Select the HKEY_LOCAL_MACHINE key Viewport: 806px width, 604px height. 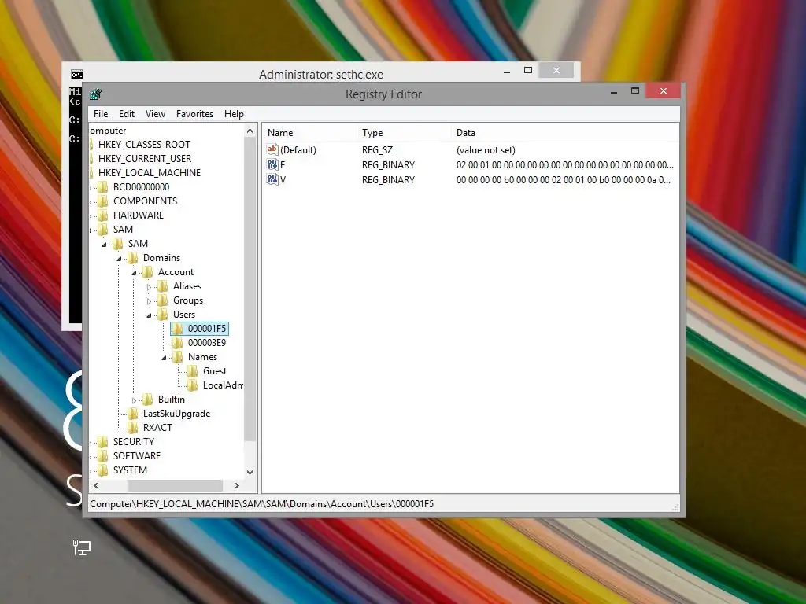tap(150, 172)
